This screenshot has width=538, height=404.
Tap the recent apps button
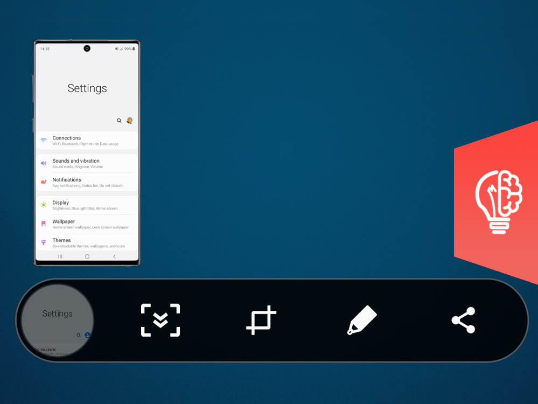(60, 257)
